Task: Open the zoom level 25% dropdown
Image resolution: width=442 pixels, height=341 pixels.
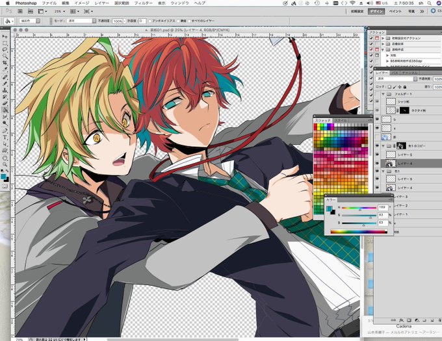Action: coord(60,12)
